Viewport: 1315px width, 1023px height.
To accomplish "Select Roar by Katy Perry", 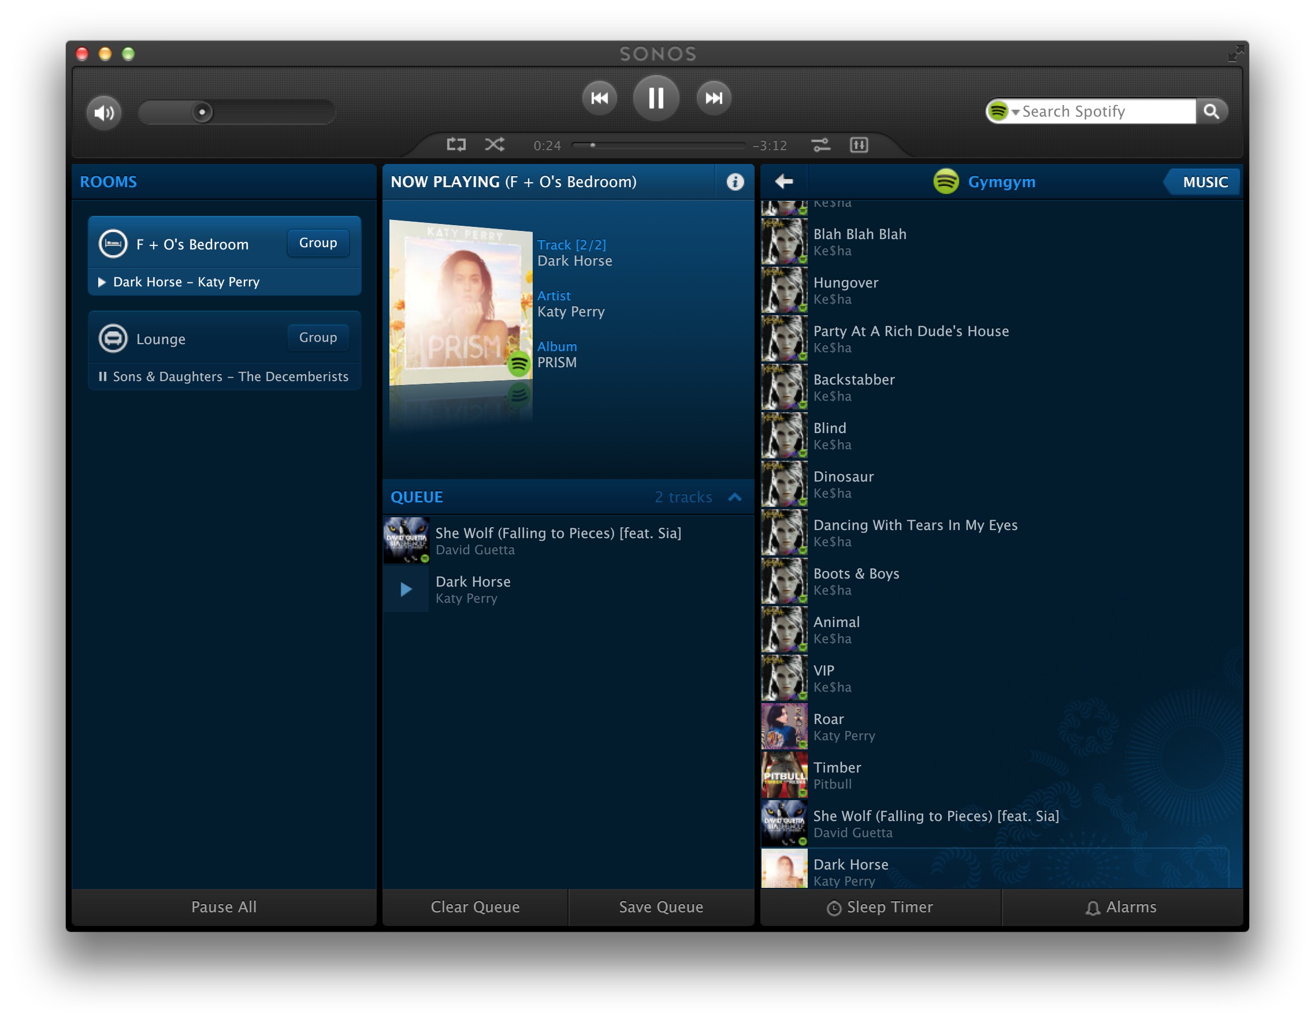I will [1001, 727].
